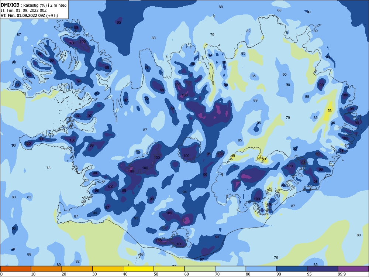Click the medium blue 80–90 legend band
Image resolution: width=369 pixels, height=277 pixels.
[x=261, y=269]
